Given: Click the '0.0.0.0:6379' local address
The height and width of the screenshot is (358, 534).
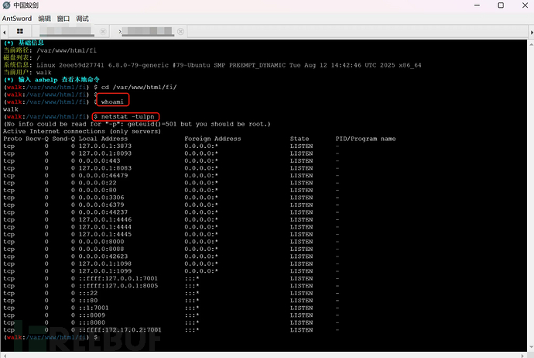Looking at the screenshot, I should click(x=101, y=205).
